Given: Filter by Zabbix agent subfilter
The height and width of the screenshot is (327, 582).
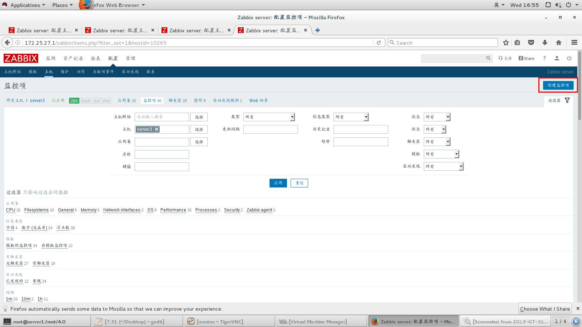Looking at the screenshot, I should [x=259, y=210].
